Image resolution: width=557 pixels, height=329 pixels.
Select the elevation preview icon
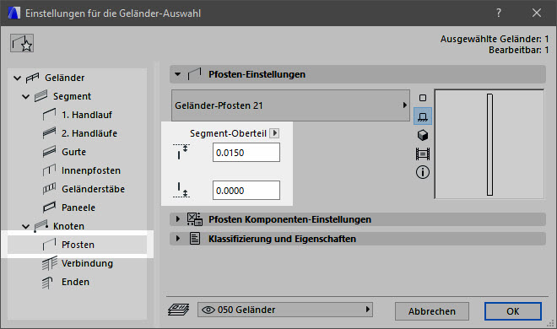[423, 154]
